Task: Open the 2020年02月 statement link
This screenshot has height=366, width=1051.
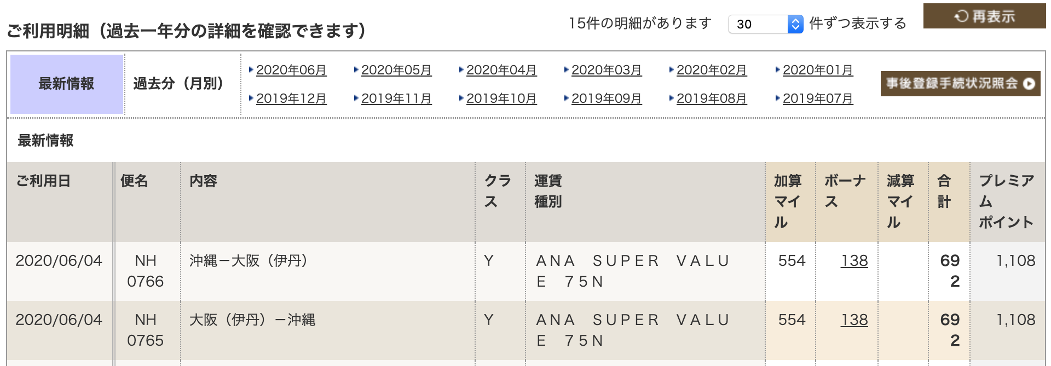Action: pyautogui.click(x=712, y=70)
